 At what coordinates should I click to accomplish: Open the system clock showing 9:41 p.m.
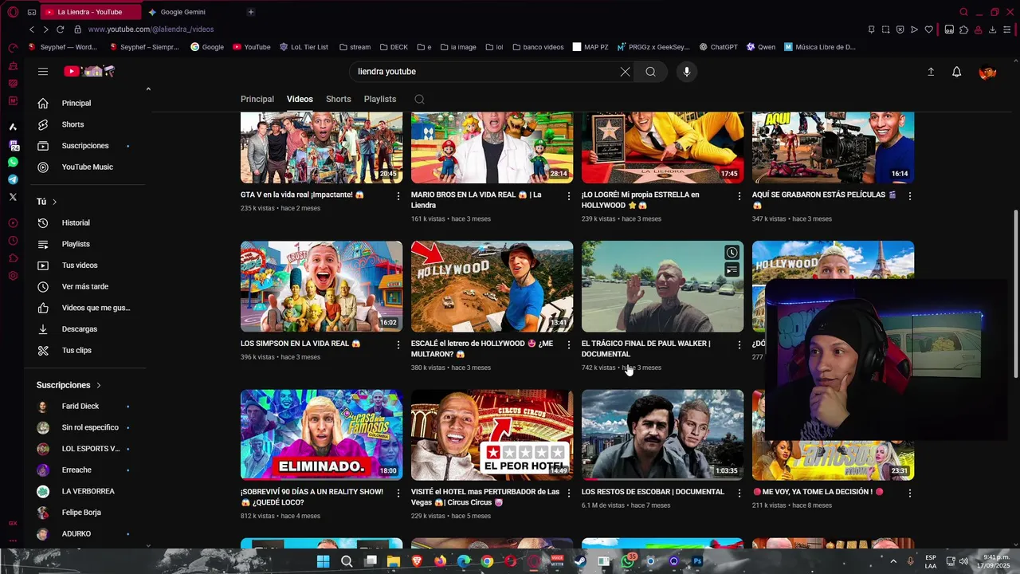point(995,561)
